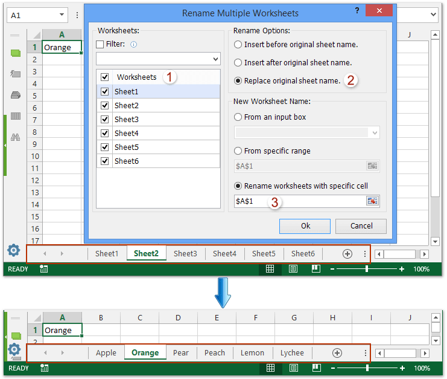Image resolution: width=447 pixels, height=379 pixels.
Task: Select 'Insert before original sheet name' option
Action: pos(238,45)
